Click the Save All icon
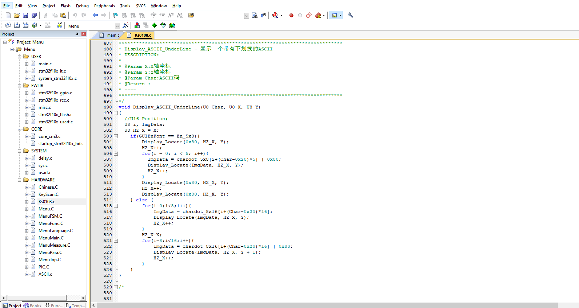Screen dimensions: 579x308 pos(34,15)
